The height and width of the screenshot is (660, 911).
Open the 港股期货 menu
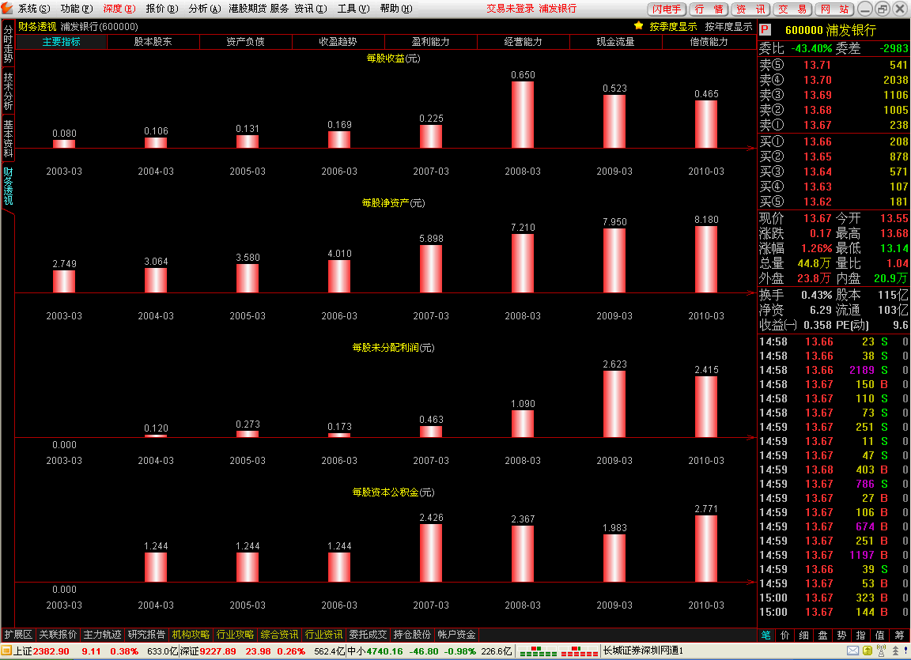(248, 9)
